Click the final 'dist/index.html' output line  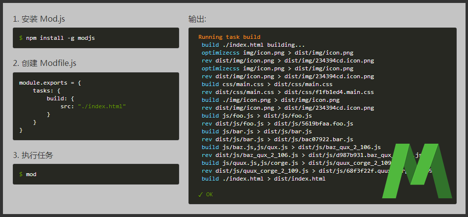pos(263,179)
